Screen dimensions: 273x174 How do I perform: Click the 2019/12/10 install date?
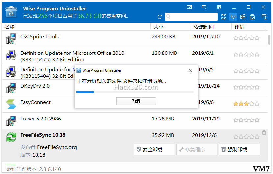click(206, 37)
